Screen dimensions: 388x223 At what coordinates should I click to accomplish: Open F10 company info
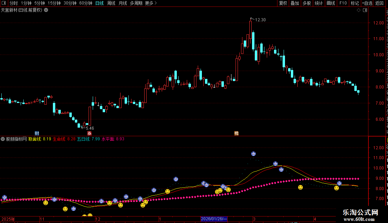(343, 3)
